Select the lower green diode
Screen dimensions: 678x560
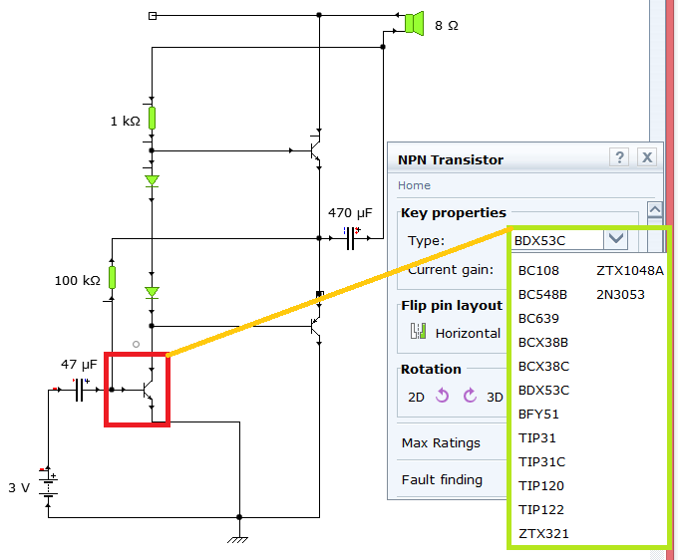pyautogui.click(x=152, y=293)
